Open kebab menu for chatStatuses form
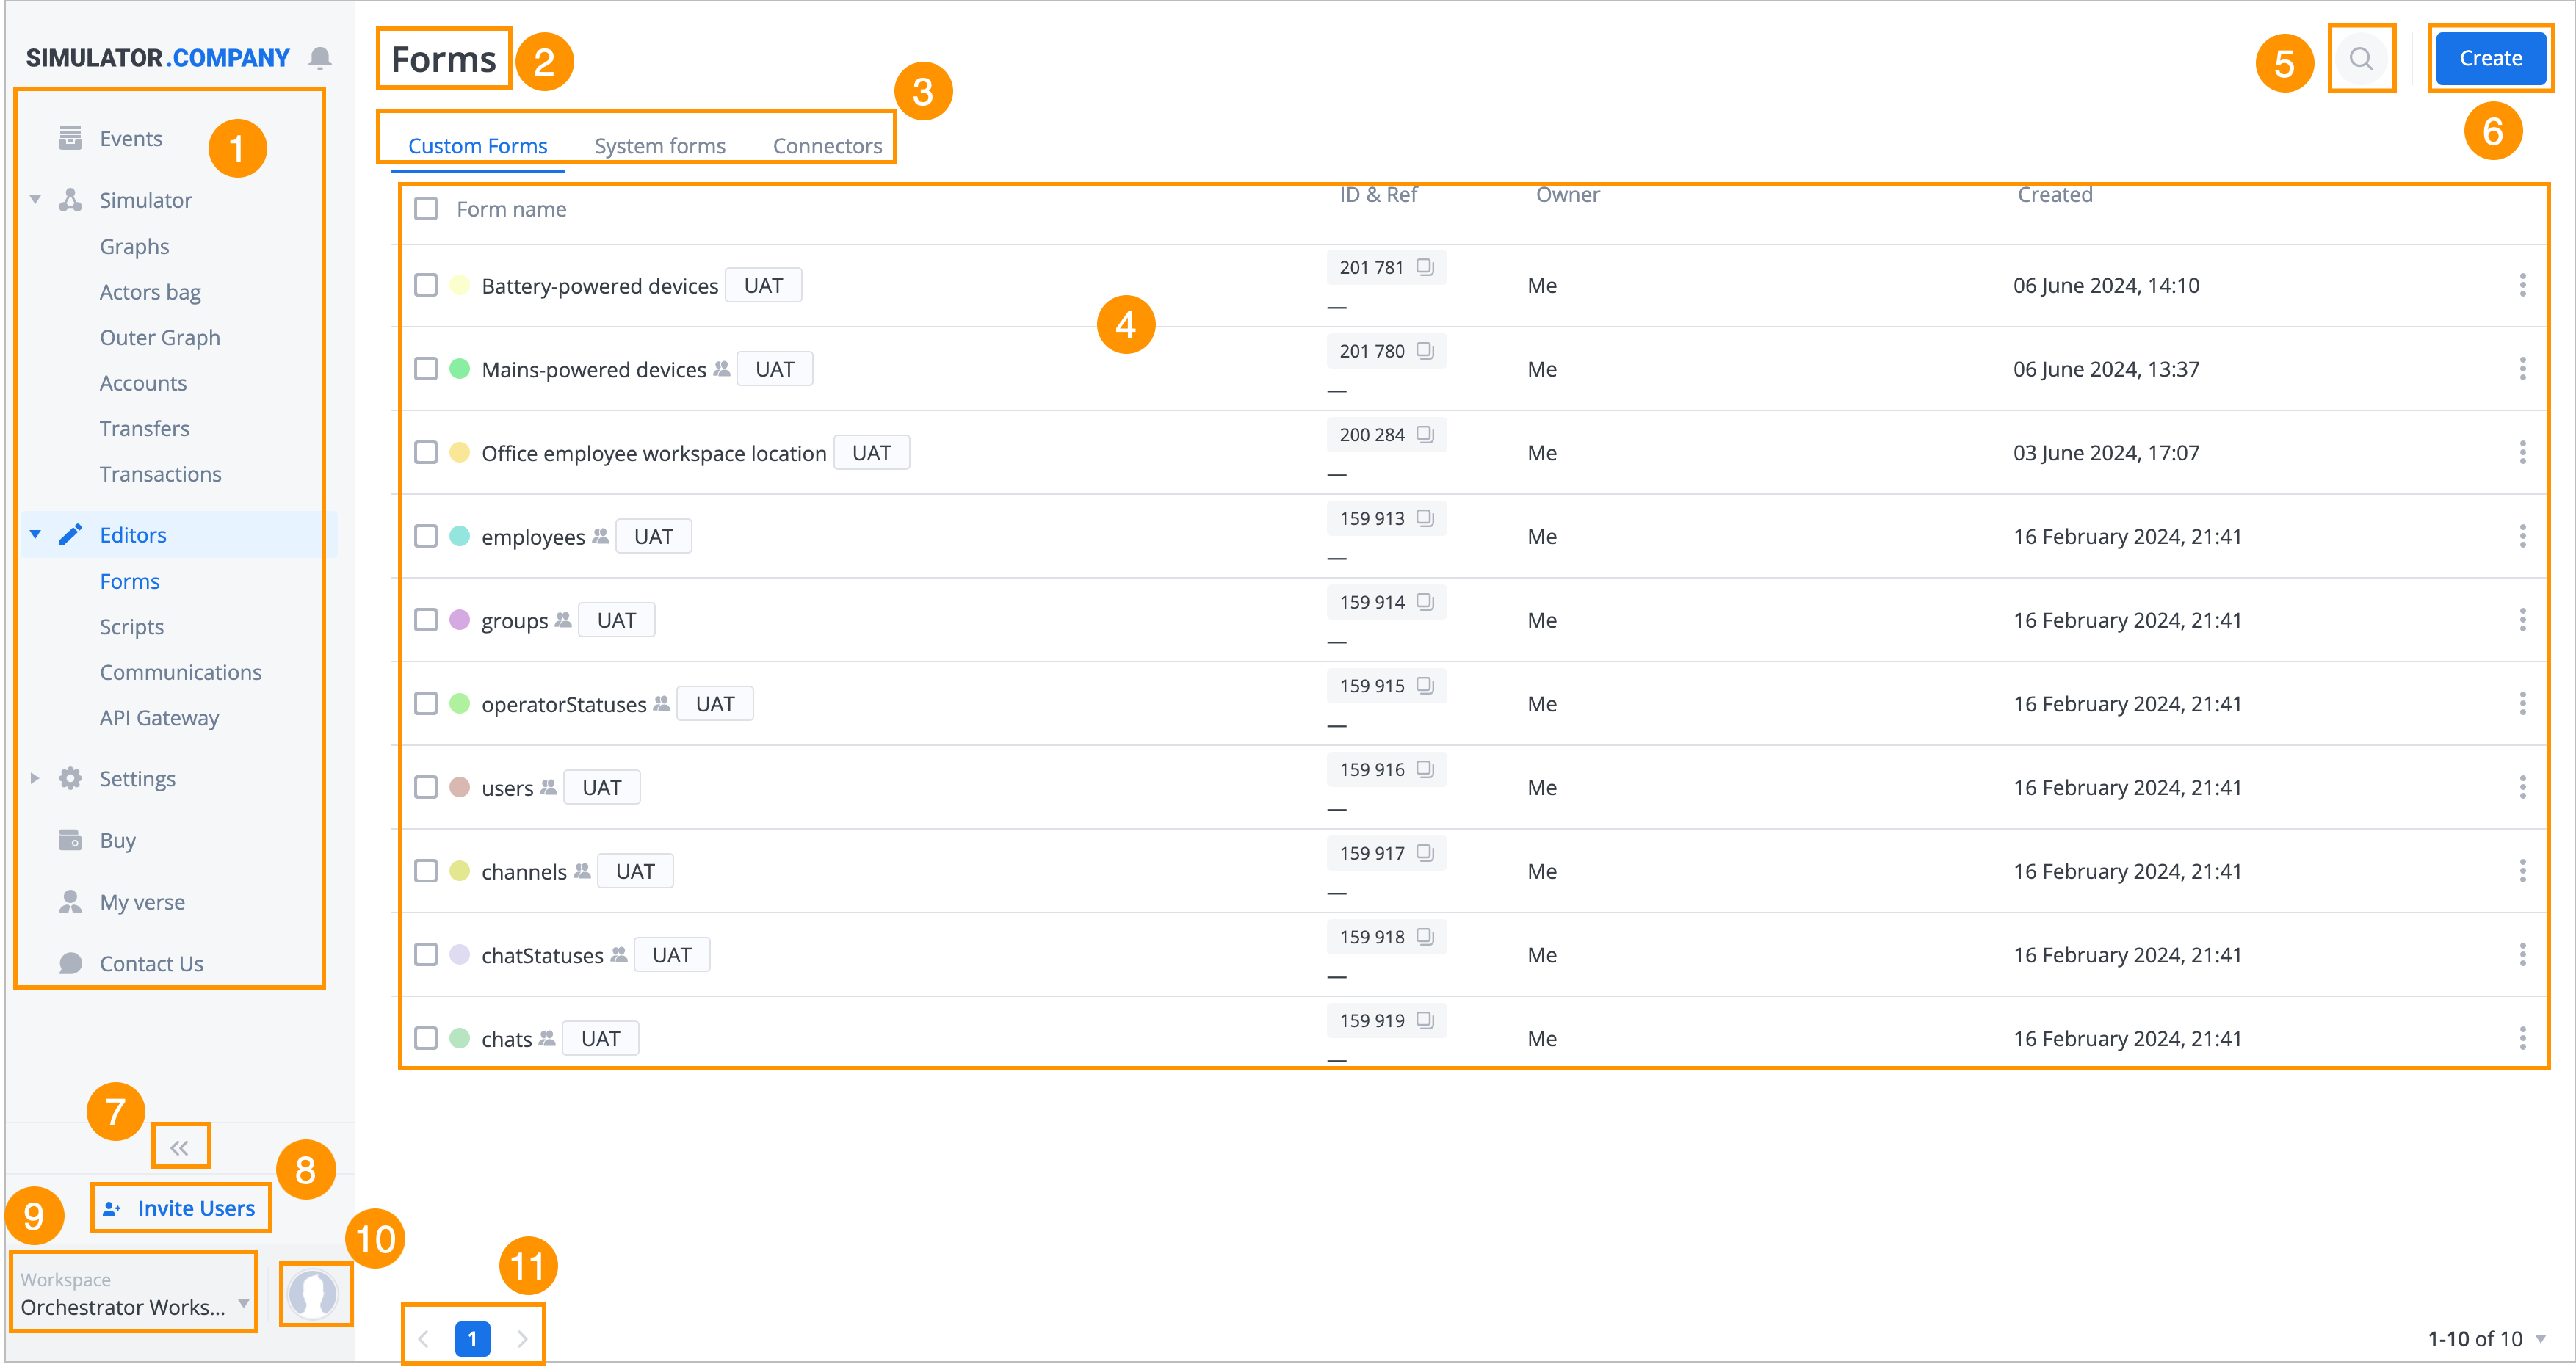Image resolution: width=2576 pixels, height=1367 pixels. 2522,955
